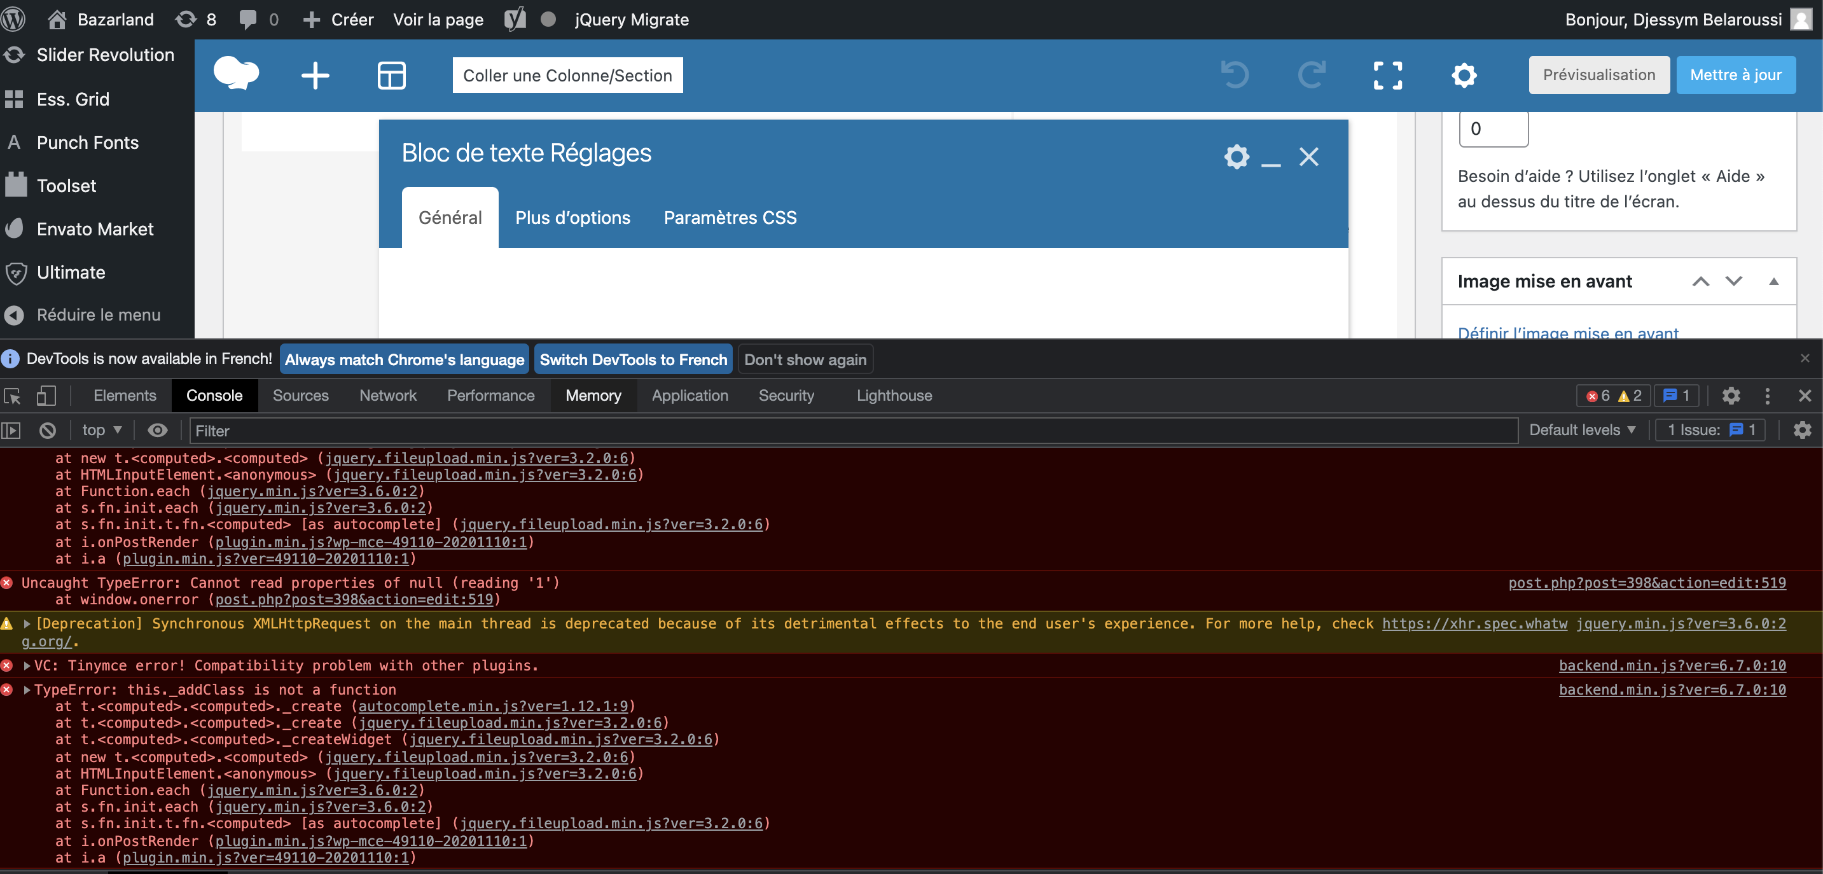
Task: Click the add element plus icon
Action: (315, 75)
